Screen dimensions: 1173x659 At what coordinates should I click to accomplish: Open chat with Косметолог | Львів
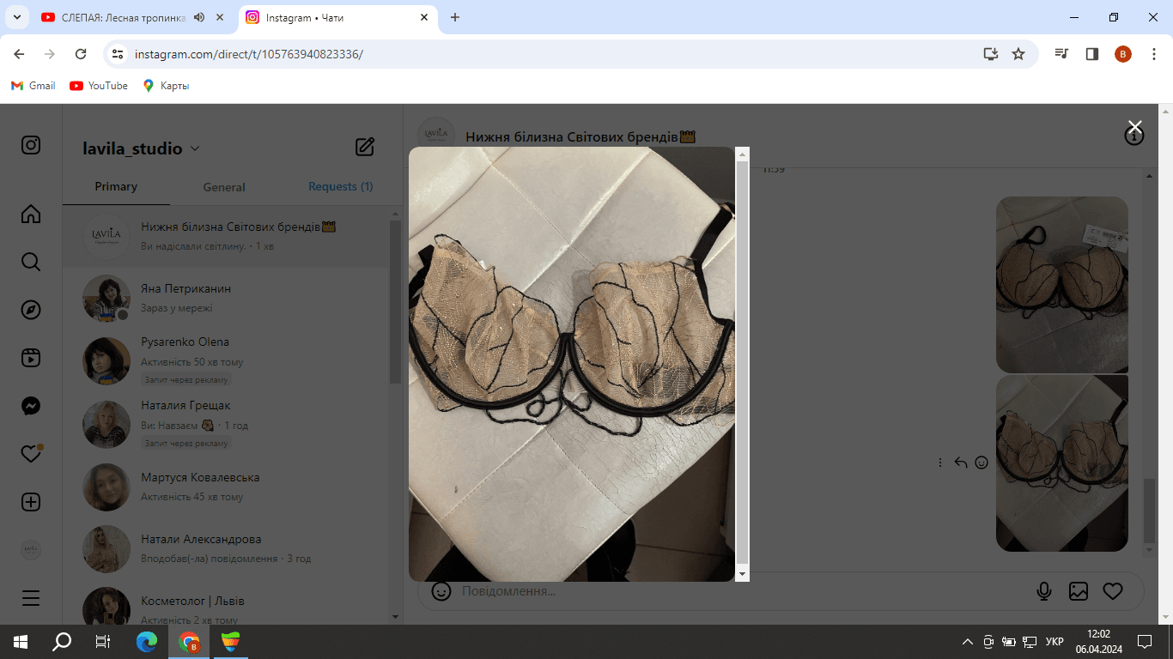coord(226,604)
